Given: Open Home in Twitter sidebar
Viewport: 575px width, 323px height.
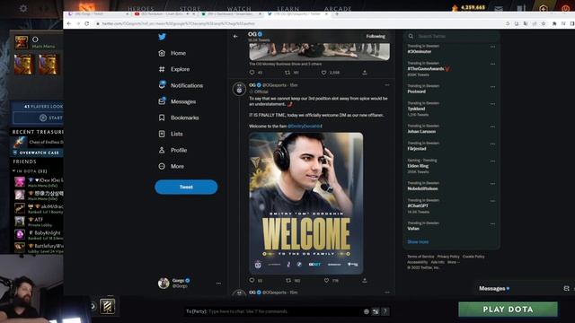Looking at the screenshot, I should coord(172,53).
